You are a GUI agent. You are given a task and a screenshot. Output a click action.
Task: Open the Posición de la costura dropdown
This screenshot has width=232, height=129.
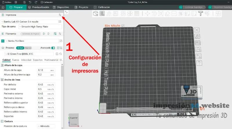(x=46, y=126)
